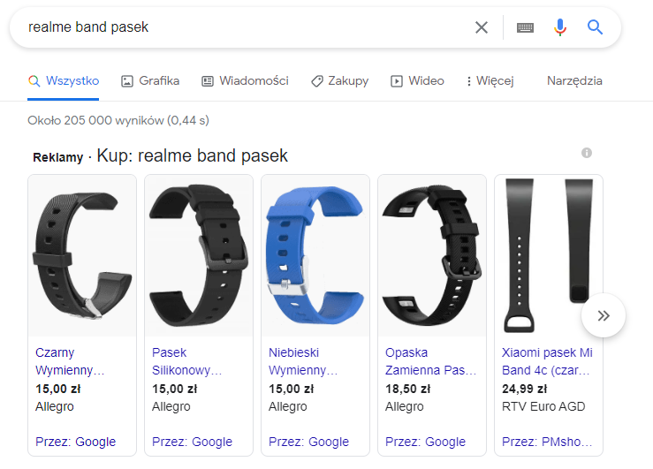Viewport: 653px width, 469px height.
Task: Open the Czarny Wymienny product link
Action: pyautogui.click(x=70, y=361)
